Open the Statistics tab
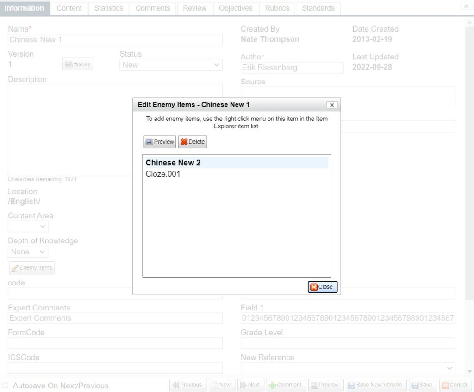Screen dimensions: 474x392 tap(108, 8)
